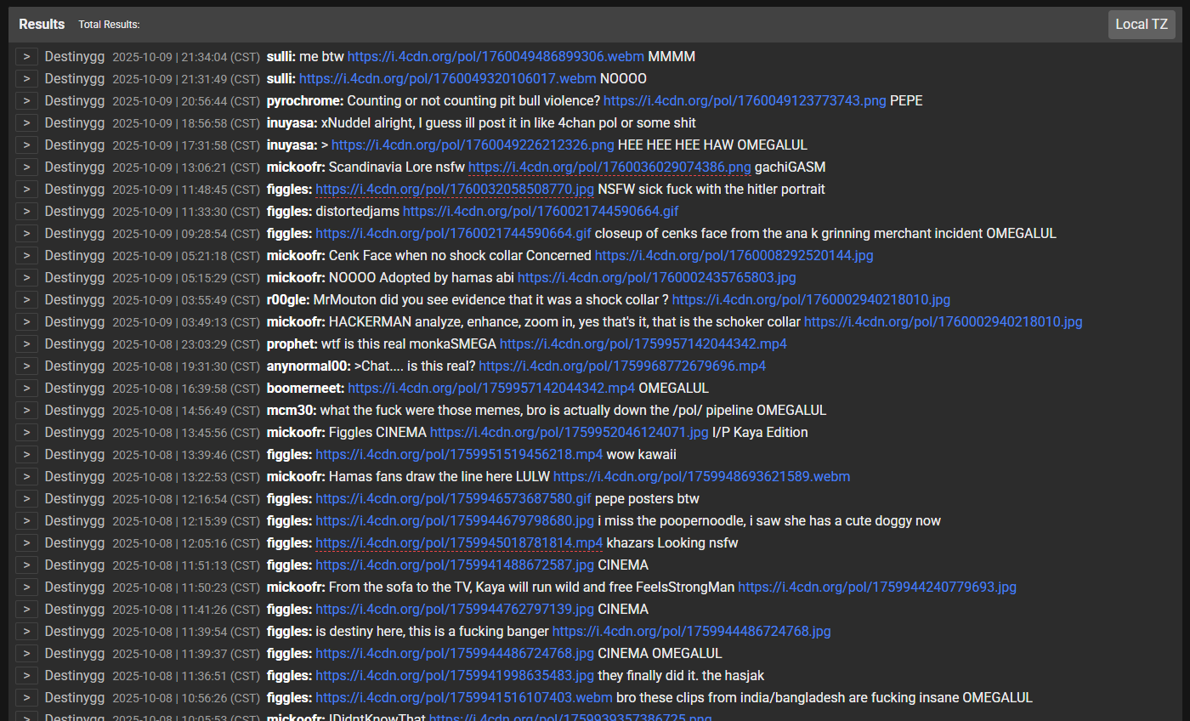
Task: Open link ending 1759946573687580.gif
Action: click(453, 498)
